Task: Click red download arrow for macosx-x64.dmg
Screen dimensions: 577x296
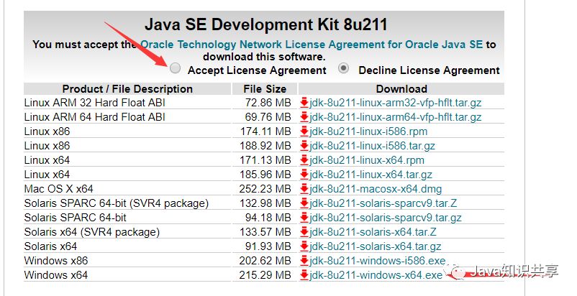Action: [x=304, y=188]
